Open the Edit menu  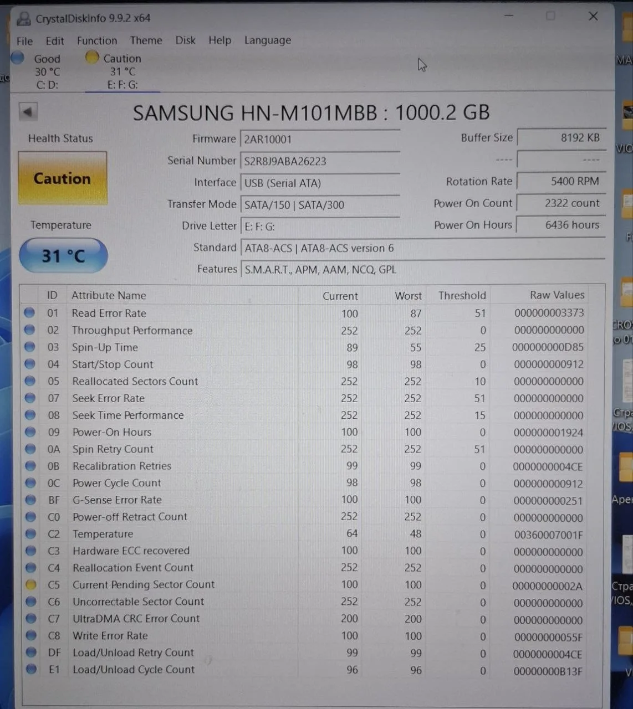click(54, 41)
